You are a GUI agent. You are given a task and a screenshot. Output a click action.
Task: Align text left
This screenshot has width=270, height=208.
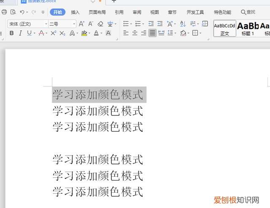[x=126, y=33]
